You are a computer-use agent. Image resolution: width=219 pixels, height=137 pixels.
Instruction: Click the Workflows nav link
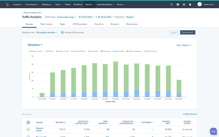tap(78, 5)
